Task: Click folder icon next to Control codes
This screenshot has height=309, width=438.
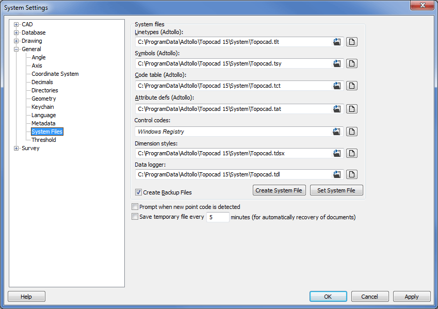Action: point(337,132)
